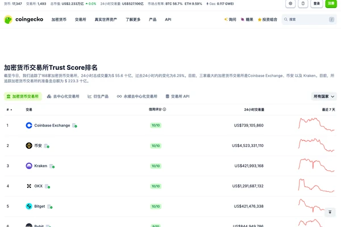This screenshot has height=227, width=341.
Task: Open the 了解更多 navigation menu
Action: [133, 19]
